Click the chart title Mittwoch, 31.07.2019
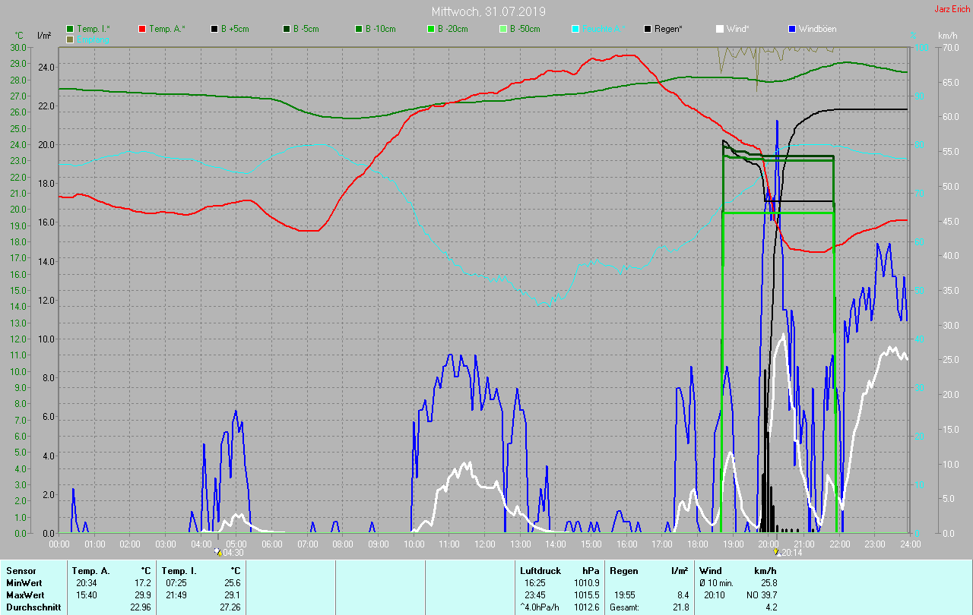 [x=488, y=11]
